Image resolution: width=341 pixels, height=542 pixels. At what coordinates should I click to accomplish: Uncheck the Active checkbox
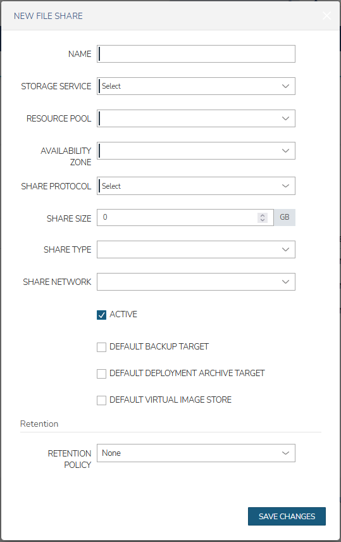tap(102, 315)
